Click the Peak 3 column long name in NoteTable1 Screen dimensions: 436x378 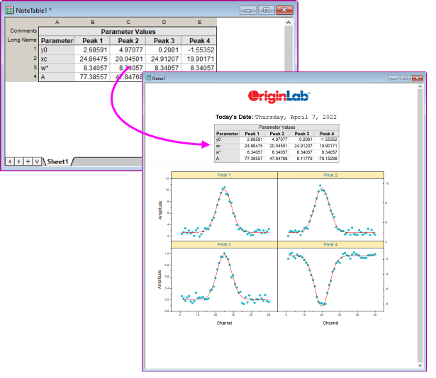tap(164, 40)
